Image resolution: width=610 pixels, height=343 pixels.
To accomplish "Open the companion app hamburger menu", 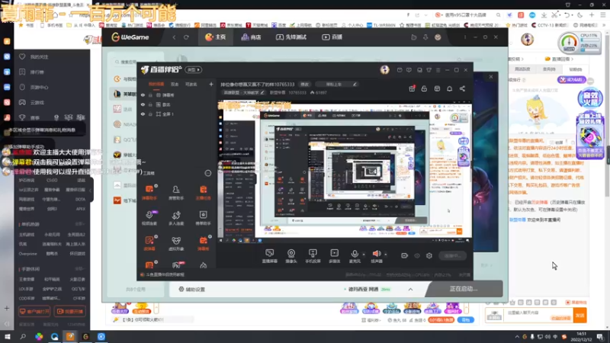I will pos(438,70).
